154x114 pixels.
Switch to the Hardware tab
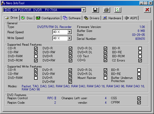point(112,18)
